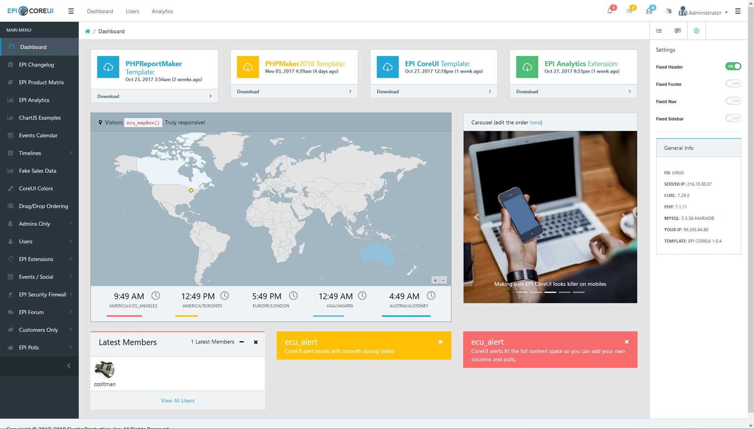The height and width of the screenshot is (429, 754).
Task: Expand the Users sidebar menu
Action: click(39, 241)
